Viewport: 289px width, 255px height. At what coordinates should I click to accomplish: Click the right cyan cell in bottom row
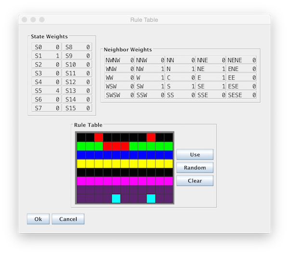click(x=151, y=199)
